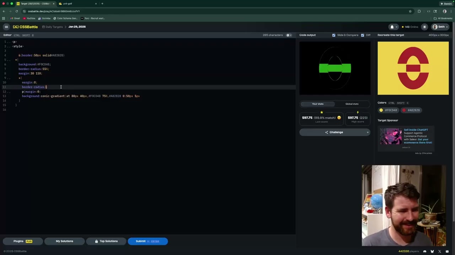Open the Discord link icon in footer

(425, 251)
